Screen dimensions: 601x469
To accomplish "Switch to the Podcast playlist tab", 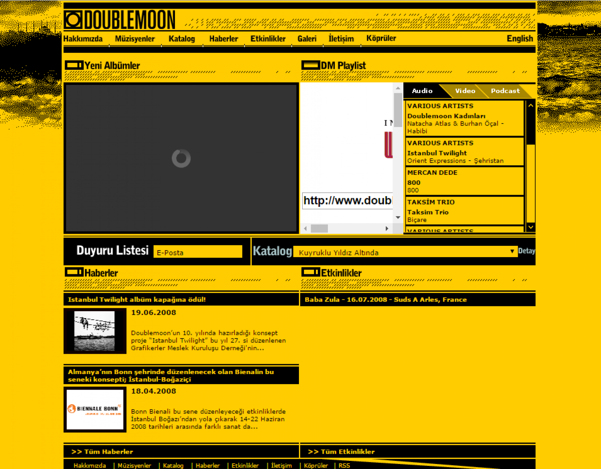I will pyautogui.click(x=505, y=91).
